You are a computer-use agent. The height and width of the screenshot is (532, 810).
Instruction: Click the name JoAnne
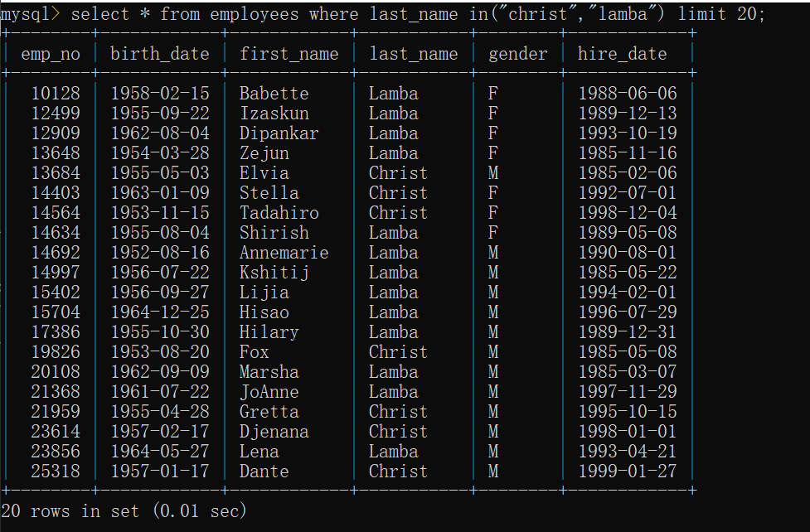coord(269,392)
